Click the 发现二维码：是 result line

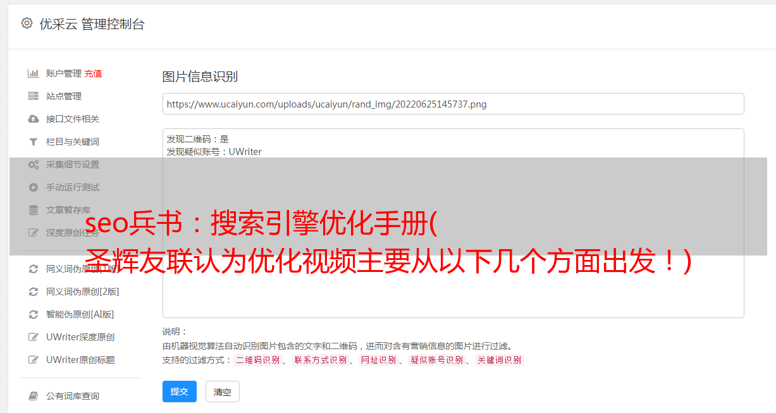[x=198, y=139]
